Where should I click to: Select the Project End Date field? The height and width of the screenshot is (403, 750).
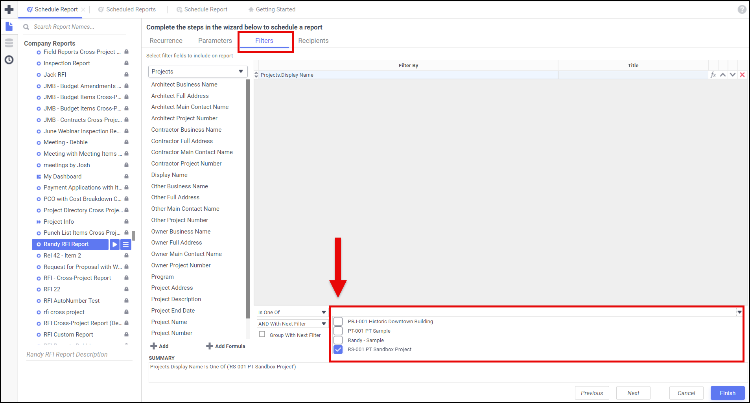click(173, 310)
